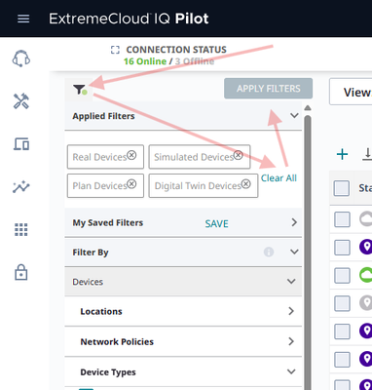Select the row with green cloud status
Image resolution: width=372 pixels, height=390 pixels.
[x=342, y=275]
